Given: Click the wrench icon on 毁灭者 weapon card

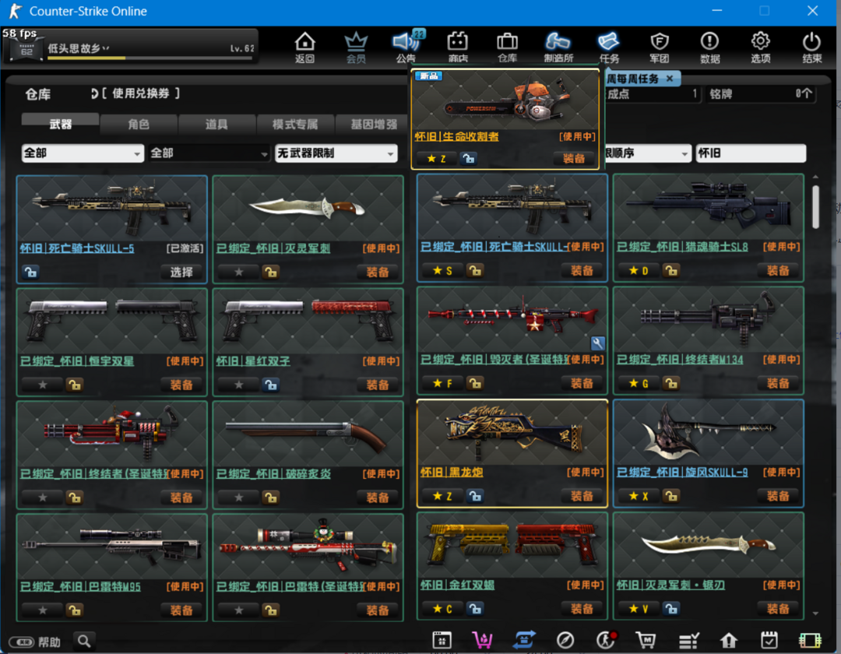Looking at the screenshot, I should 597,343.
